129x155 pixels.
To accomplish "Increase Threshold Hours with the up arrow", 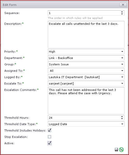I will [122, 116].
